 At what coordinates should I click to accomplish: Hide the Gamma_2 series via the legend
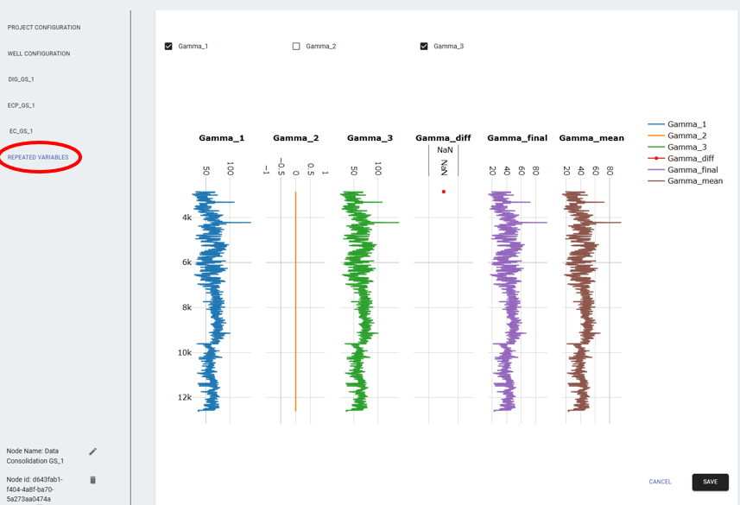coord(685,135)
